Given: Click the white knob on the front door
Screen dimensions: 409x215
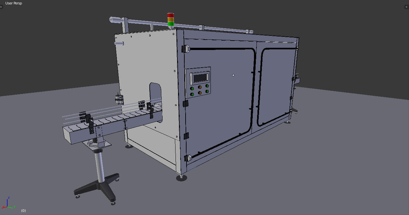Looking at the screenshot, I should (x=233, y=75).
